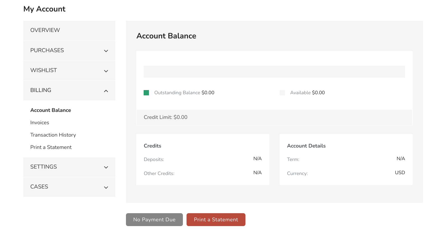Toggle the BILLING menu label
446x246 pixels.
(x=41, y=90)
